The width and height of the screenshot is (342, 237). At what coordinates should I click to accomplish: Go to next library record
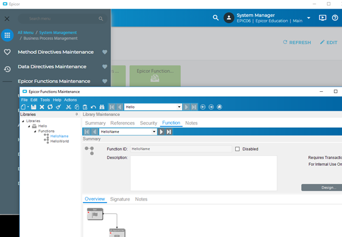186,107
